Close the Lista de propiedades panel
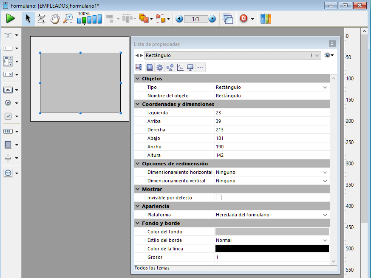Viewport: 371px width, 278px height. (x=332, y=44)
